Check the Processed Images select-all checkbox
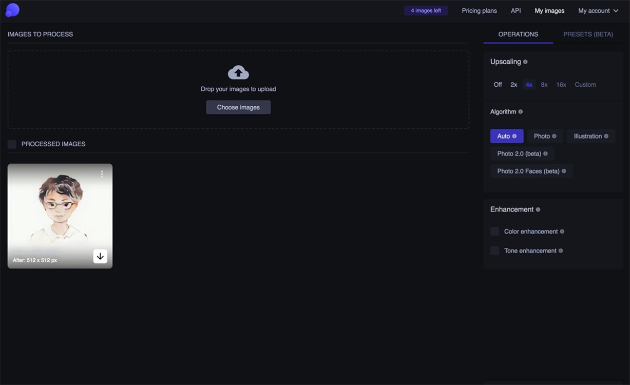Image resolution: width=630 pixels, height=385 pixels. (x=12, y=144)
